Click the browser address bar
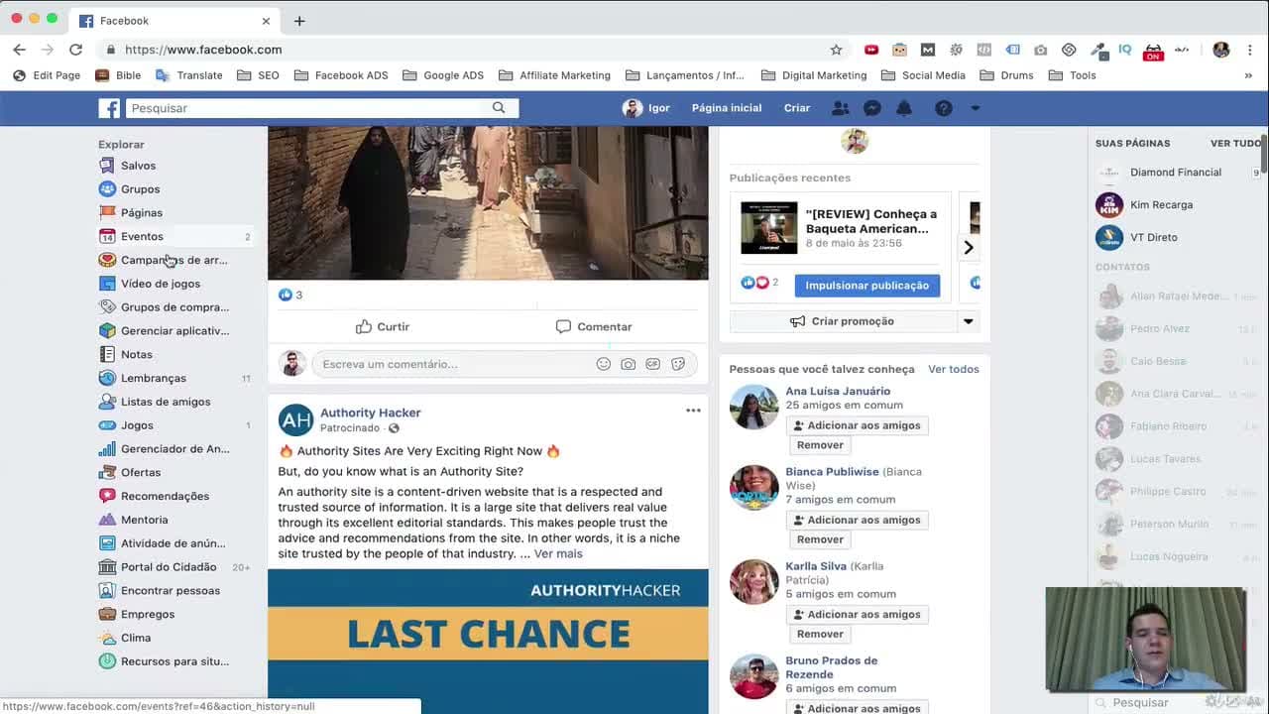Screen dimensions: 1269x714 [466, 50]
